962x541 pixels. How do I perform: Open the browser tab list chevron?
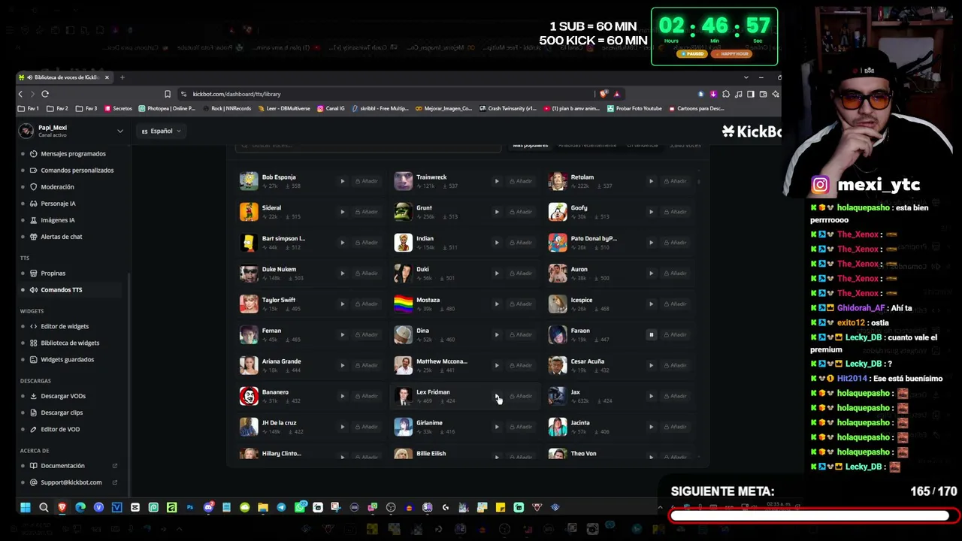click(x=746, y=77)
